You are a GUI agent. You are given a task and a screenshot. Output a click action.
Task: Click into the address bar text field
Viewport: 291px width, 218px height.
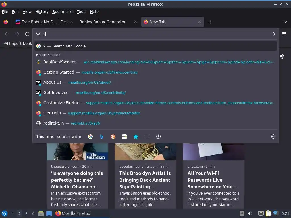point(156,34)
